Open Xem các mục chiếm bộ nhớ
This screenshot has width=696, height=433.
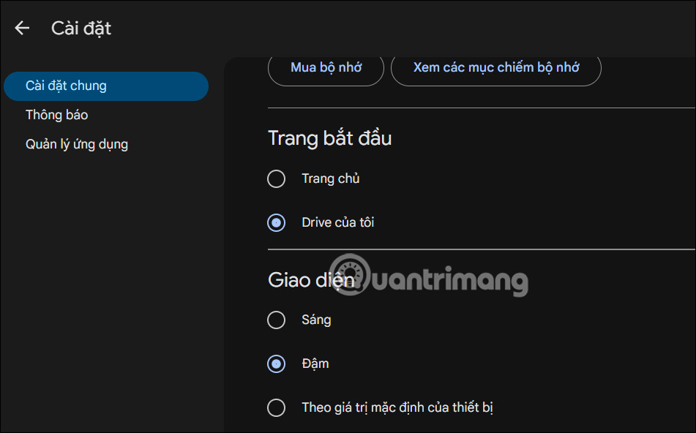coord(495,67)
